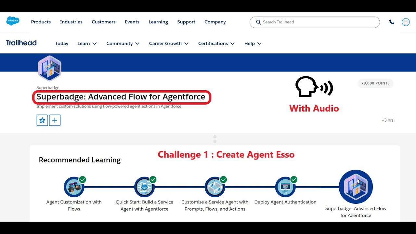The image size is (416, 234).
Task: Open Agent Customization with Flows badge icon
Action: [74, 187]
